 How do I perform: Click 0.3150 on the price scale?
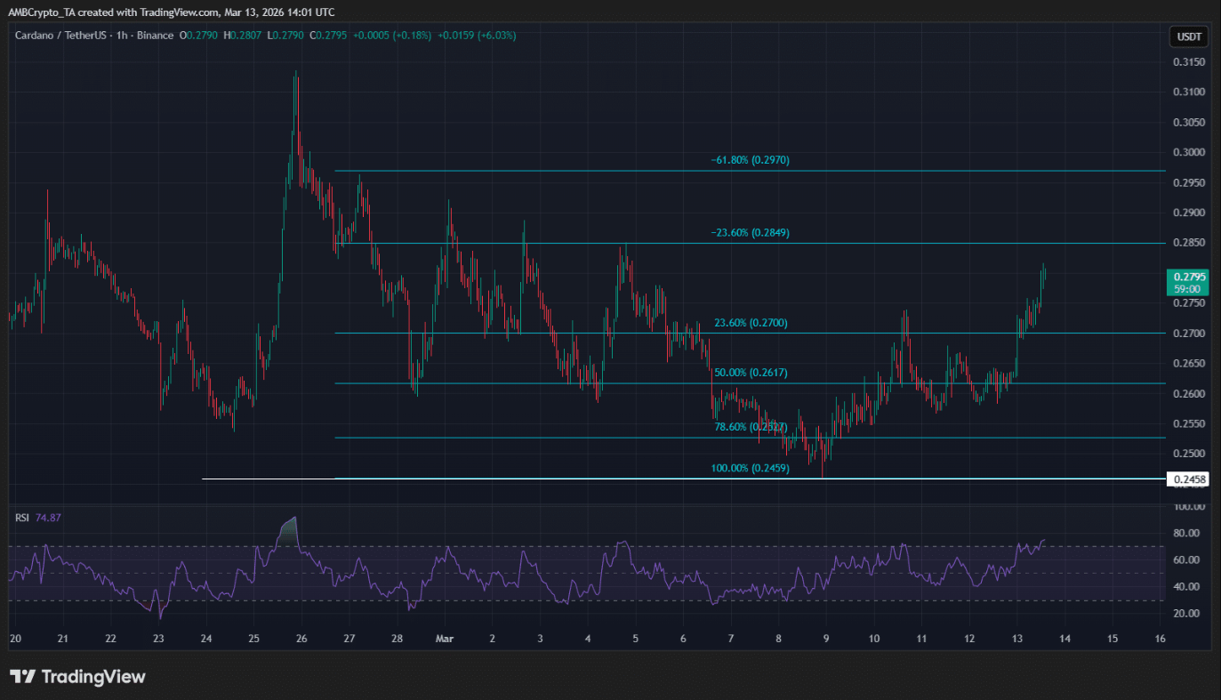click(1188, 62)
